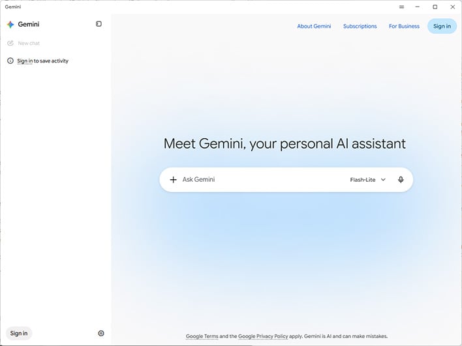Start a New chat

click(x=23, y=43)
